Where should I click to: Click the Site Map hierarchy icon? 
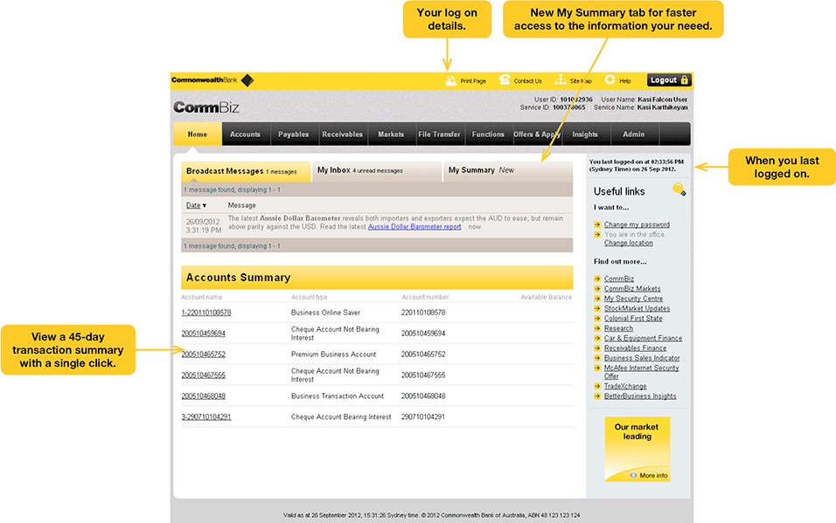coord(561,79)
